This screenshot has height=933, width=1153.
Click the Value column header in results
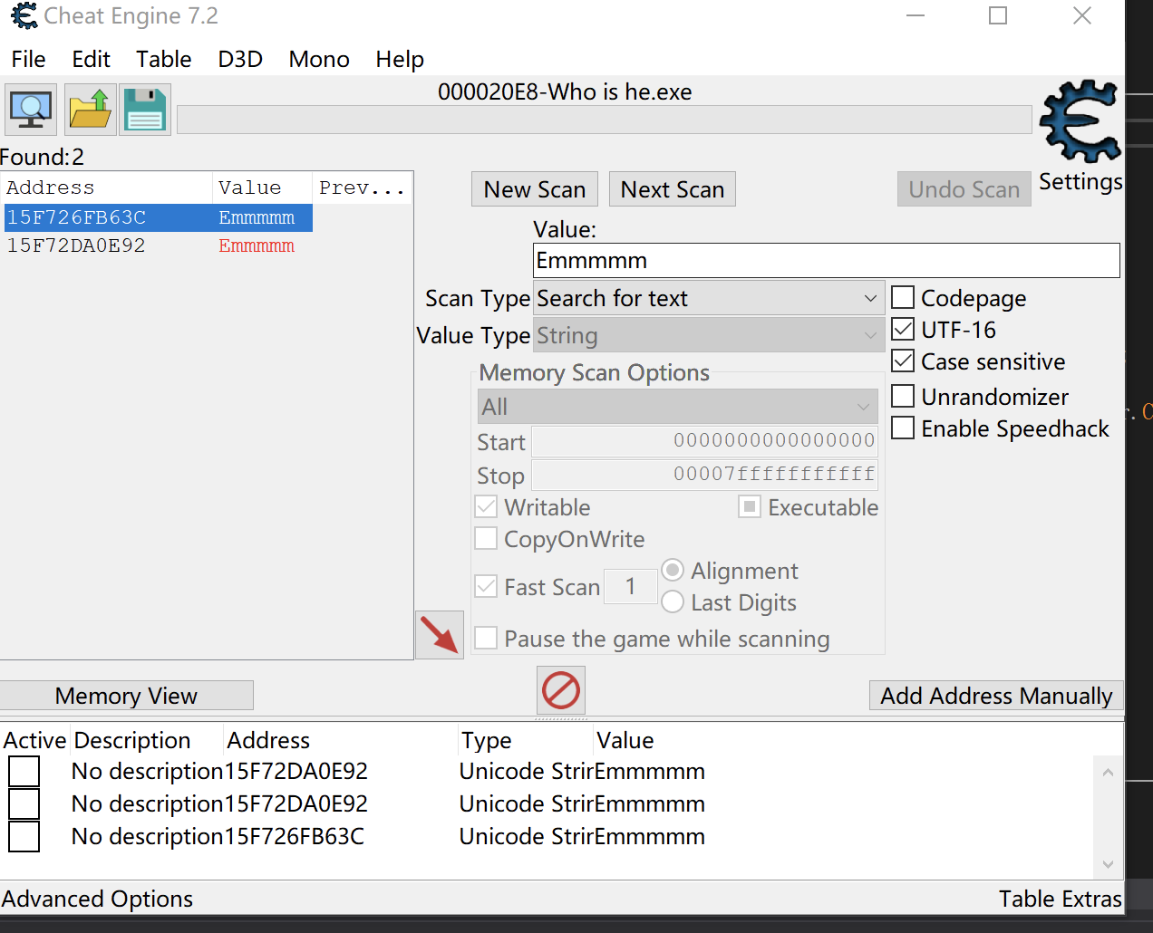tap(263, 188)
